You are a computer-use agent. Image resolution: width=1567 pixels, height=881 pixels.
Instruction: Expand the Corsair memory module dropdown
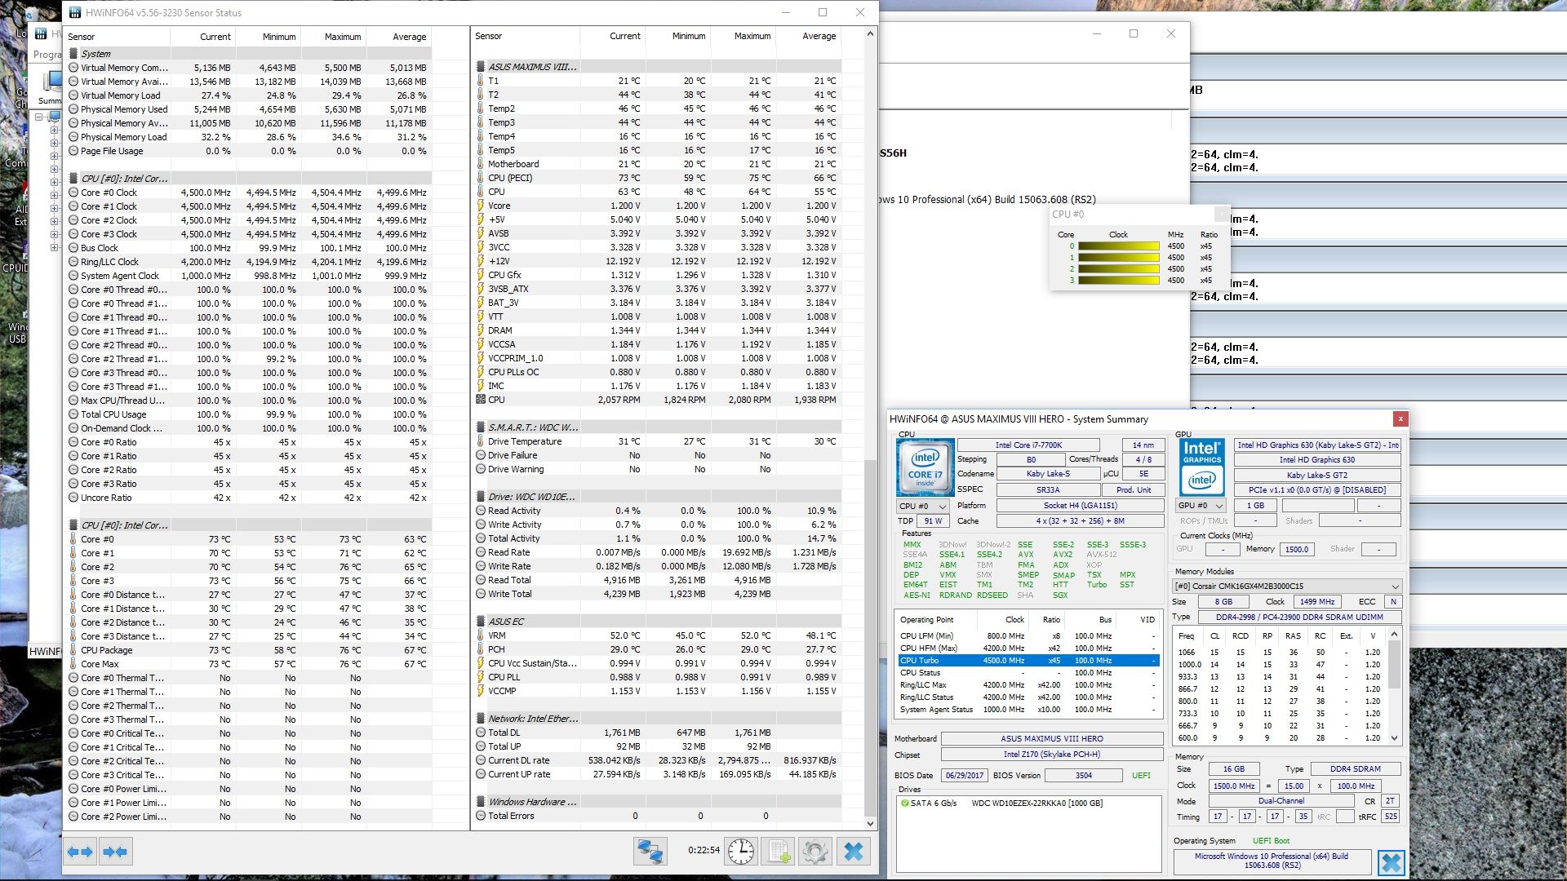[1395, 587]
